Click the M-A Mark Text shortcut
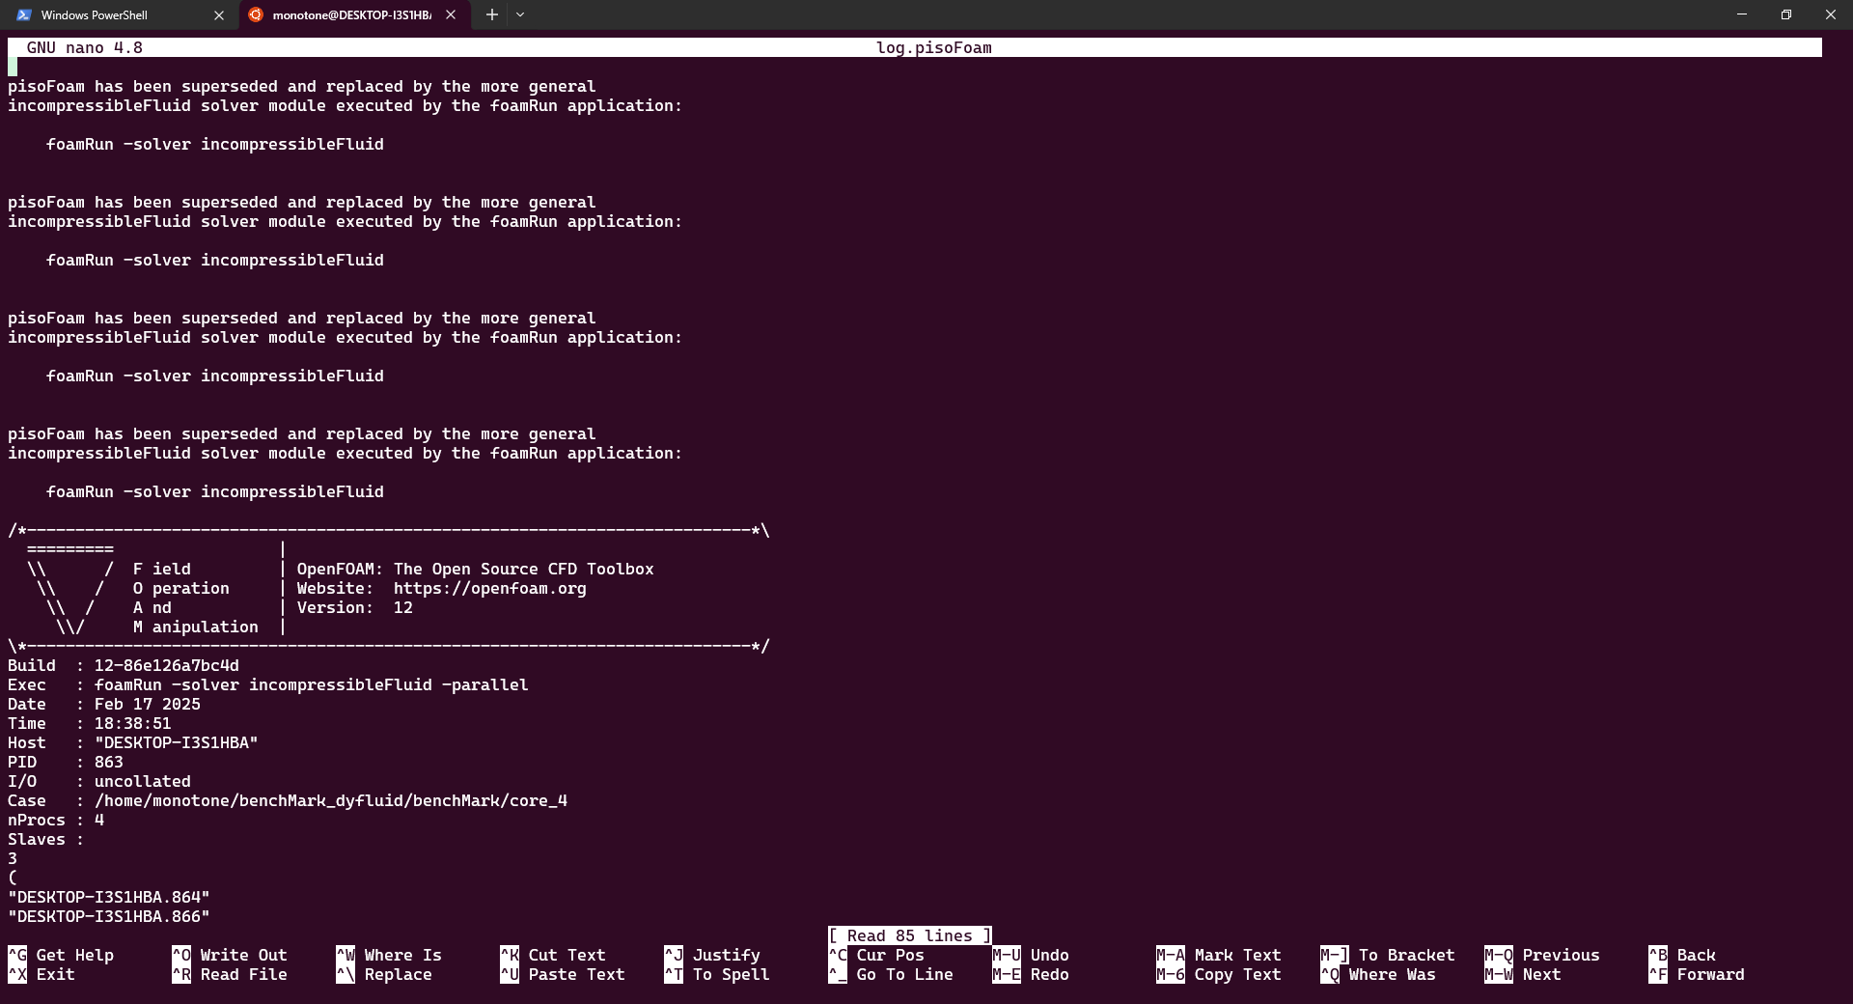The height and width of the screenshot is (1004, 1853). tap(1219, 955)
